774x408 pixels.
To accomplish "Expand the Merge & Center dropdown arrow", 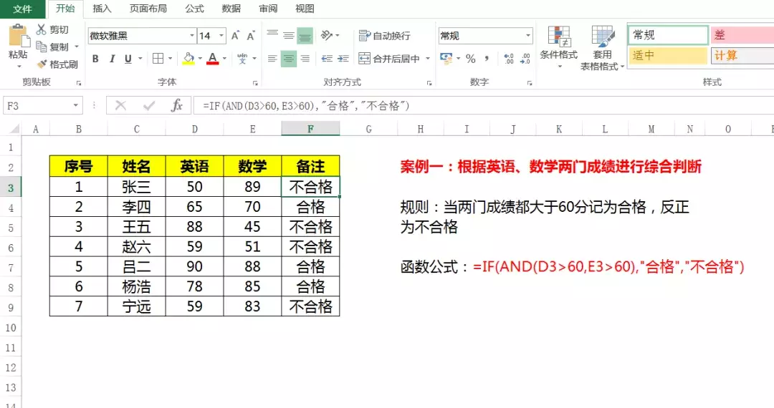I will coord(428,59).
